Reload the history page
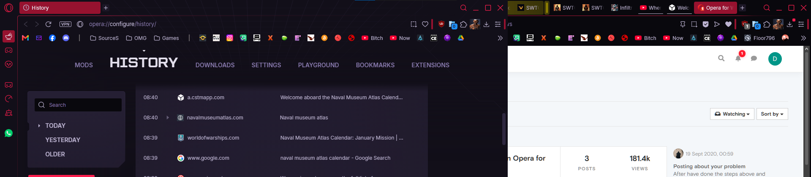Image resolution: width=811 pixels, height=177 pixels. pyautogui.click(x=49, y=24)
